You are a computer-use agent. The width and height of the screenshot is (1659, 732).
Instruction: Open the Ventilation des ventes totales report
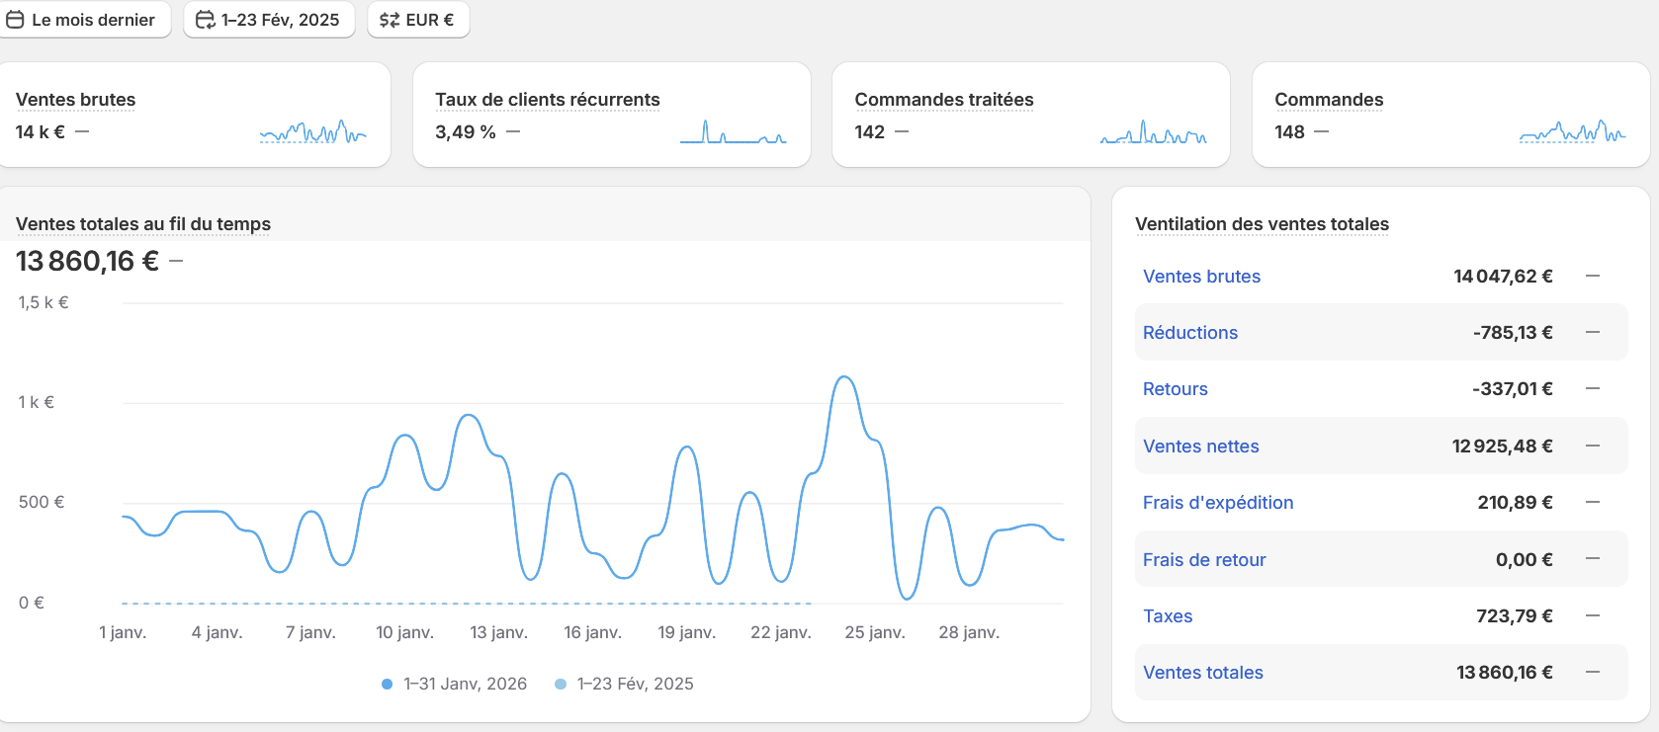tap(1262, 224)
